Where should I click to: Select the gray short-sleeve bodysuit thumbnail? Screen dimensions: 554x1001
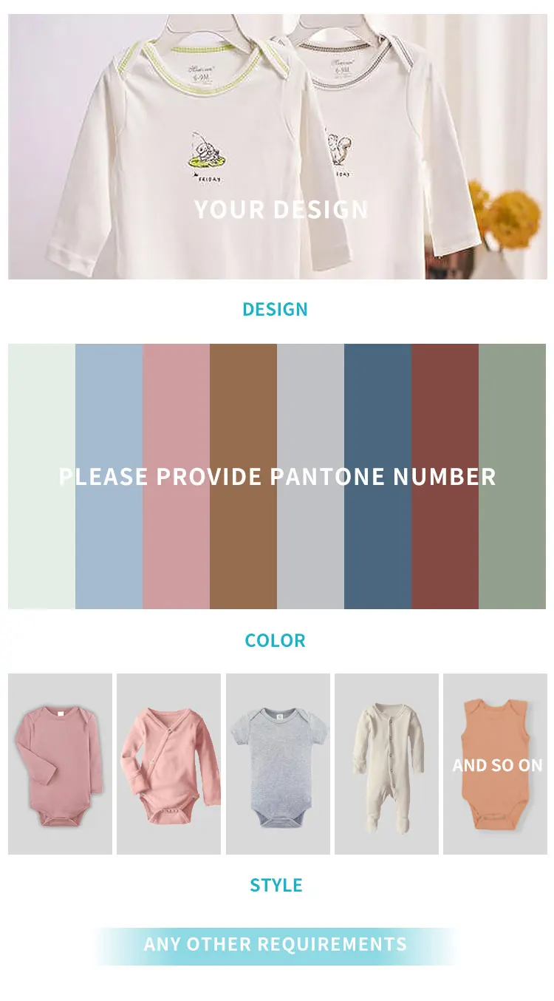(x=278, y=764)
